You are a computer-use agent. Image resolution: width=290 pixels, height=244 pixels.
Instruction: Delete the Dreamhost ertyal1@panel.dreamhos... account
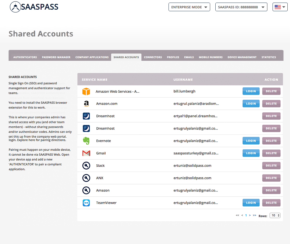271,116
